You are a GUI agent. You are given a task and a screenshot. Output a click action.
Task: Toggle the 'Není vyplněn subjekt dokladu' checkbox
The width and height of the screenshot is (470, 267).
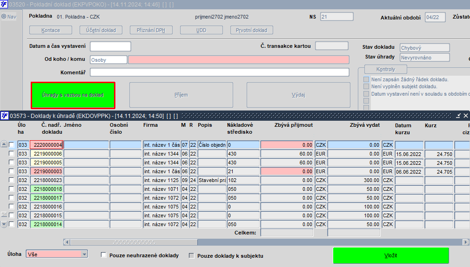click(x=366, y=86)
